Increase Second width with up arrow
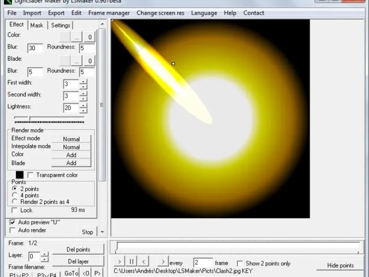Screen dimensions: 369x277 pos(83,94)
